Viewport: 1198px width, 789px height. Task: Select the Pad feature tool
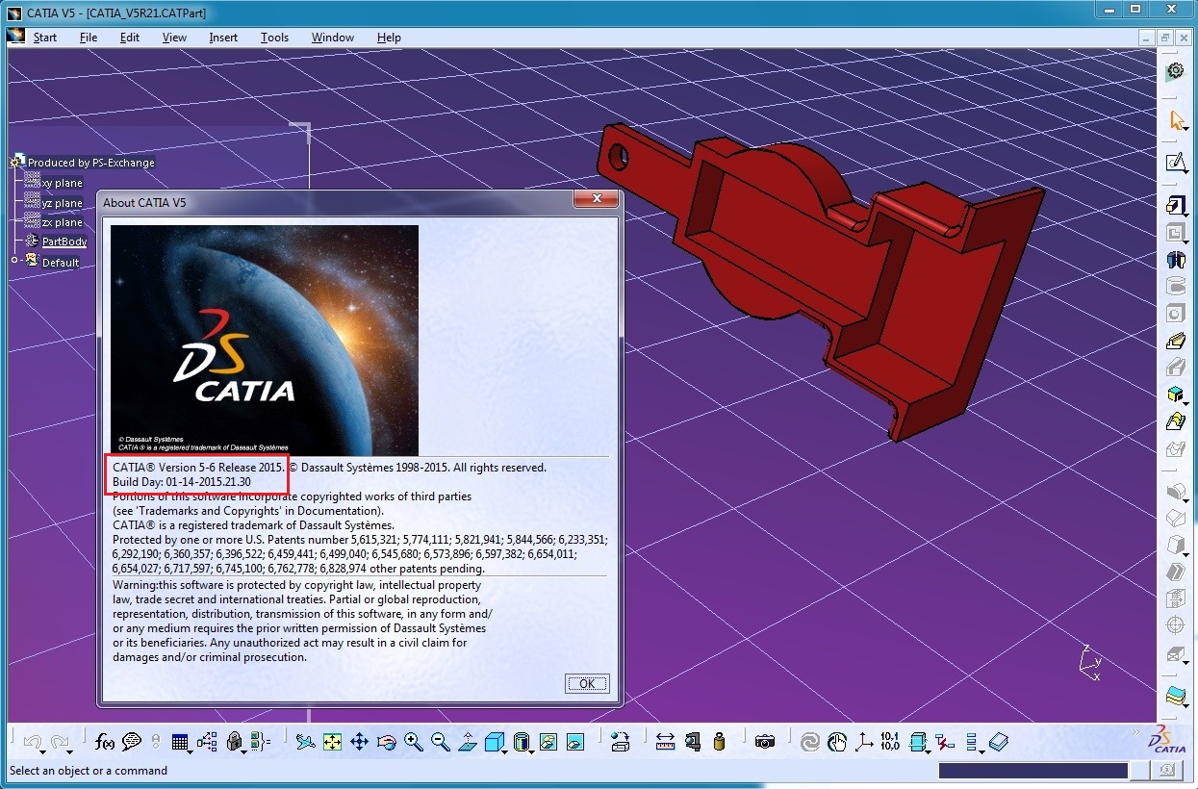[1175, 205]
